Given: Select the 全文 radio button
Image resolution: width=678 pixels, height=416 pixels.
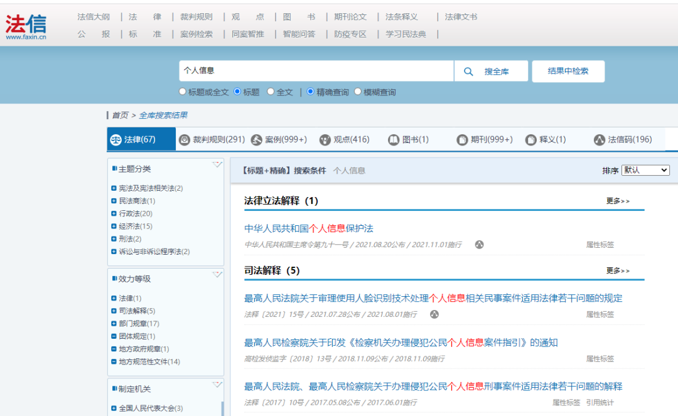Looking at the screenshot, I should pos(271,92).
